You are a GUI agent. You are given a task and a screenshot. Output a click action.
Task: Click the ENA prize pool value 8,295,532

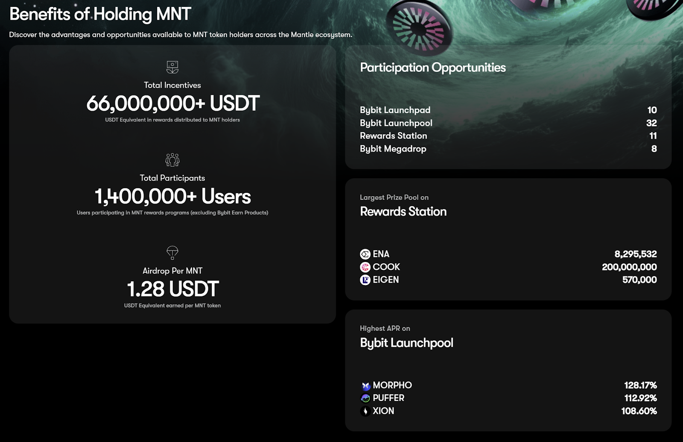pyautogui.click(x=636, y=254)
